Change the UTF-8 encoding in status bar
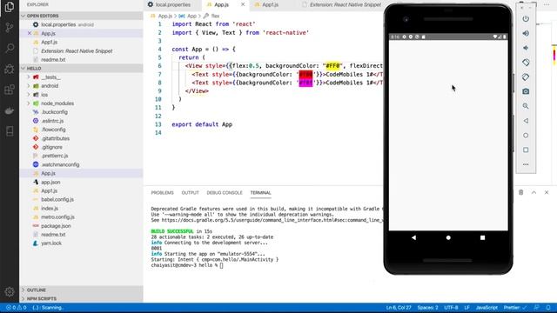This screenshot has height=313, width=557. (451, 308)
